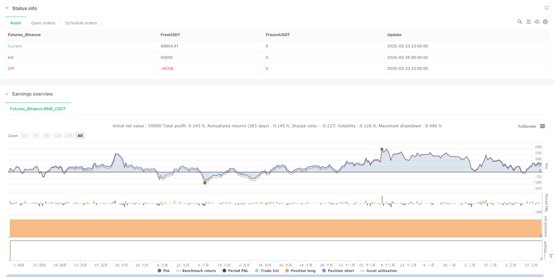Hide the Position long series
This screenshot has height=277, width=554.
click(x=301, y=271)
